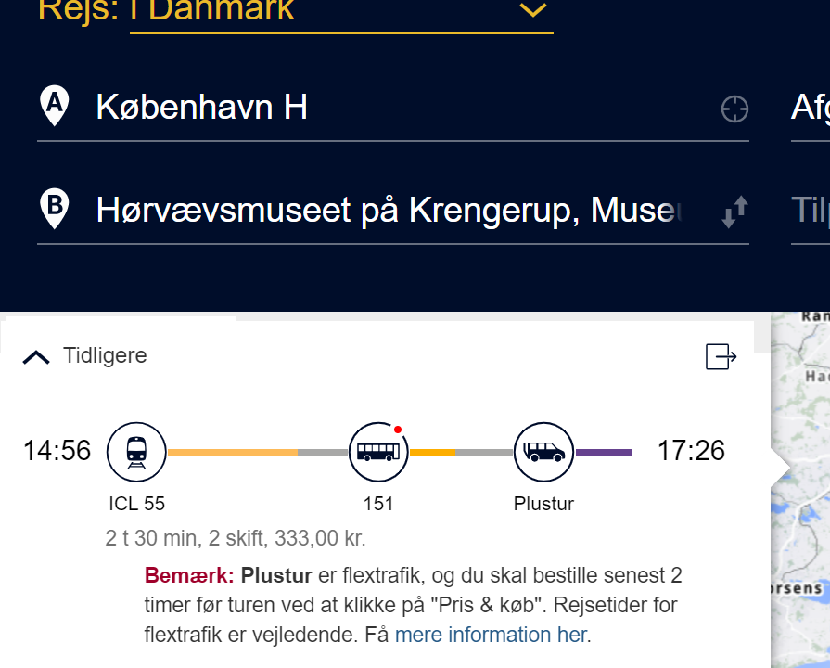Click the Plustur minibus icon

click(543, 452)
